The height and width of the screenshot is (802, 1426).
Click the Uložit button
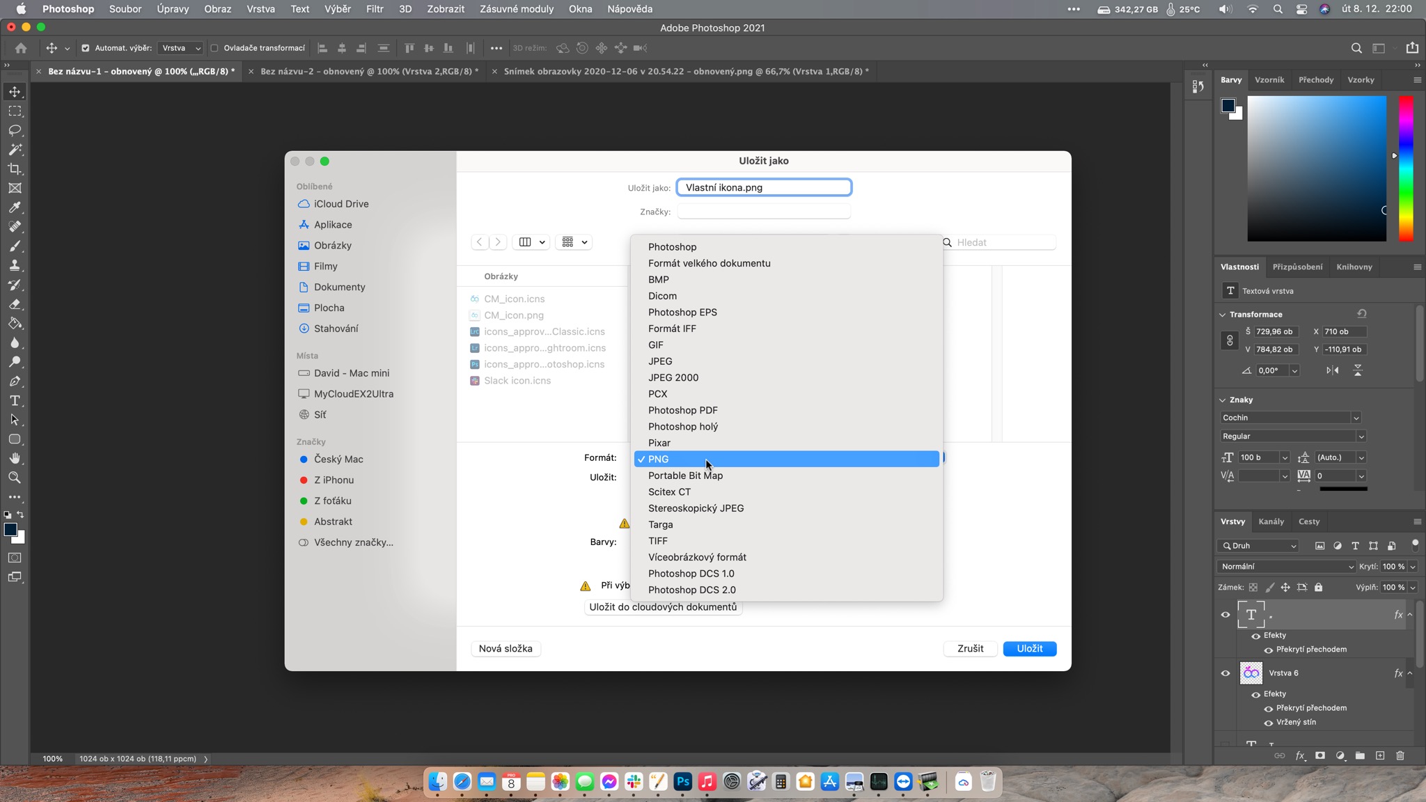[x=1029, y=648]
